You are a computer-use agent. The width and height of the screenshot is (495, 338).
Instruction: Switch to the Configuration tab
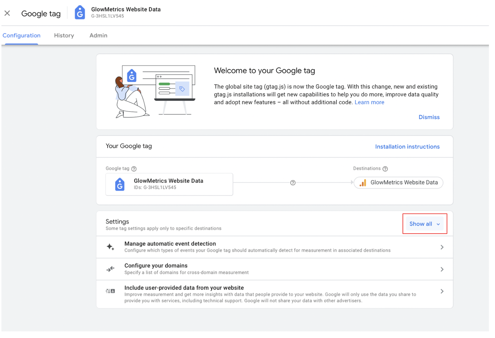click(x=22, y=36)
